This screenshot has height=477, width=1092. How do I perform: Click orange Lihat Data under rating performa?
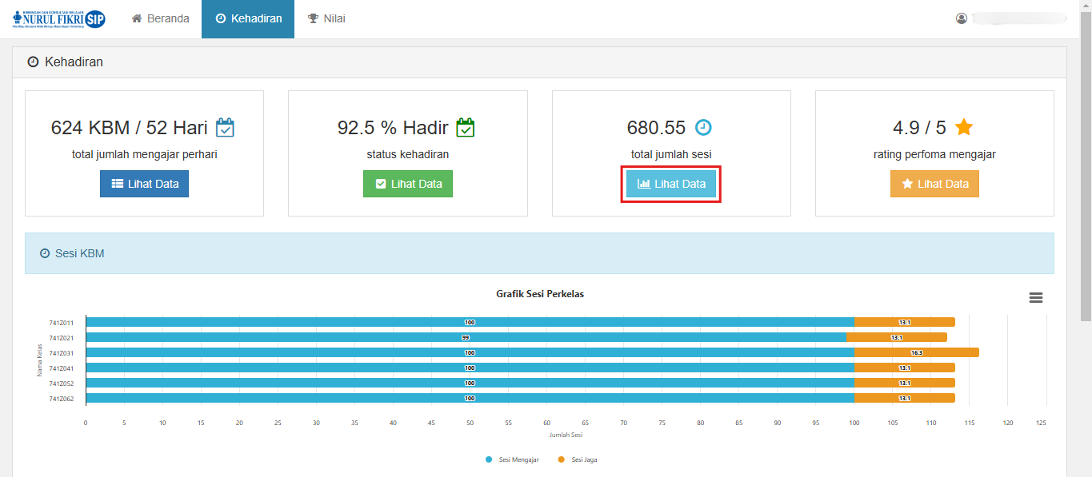point(934,184)
